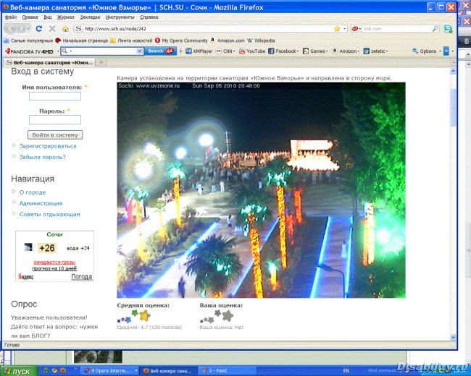Click the Зарегистрироваться link
Image resolution: width=471 pixels, height=376 pixels.
48,146
